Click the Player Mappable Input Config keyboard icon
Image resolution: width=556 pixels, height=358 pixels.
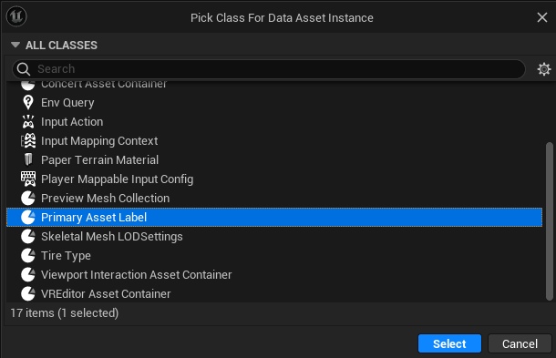[x=28, y=179]
